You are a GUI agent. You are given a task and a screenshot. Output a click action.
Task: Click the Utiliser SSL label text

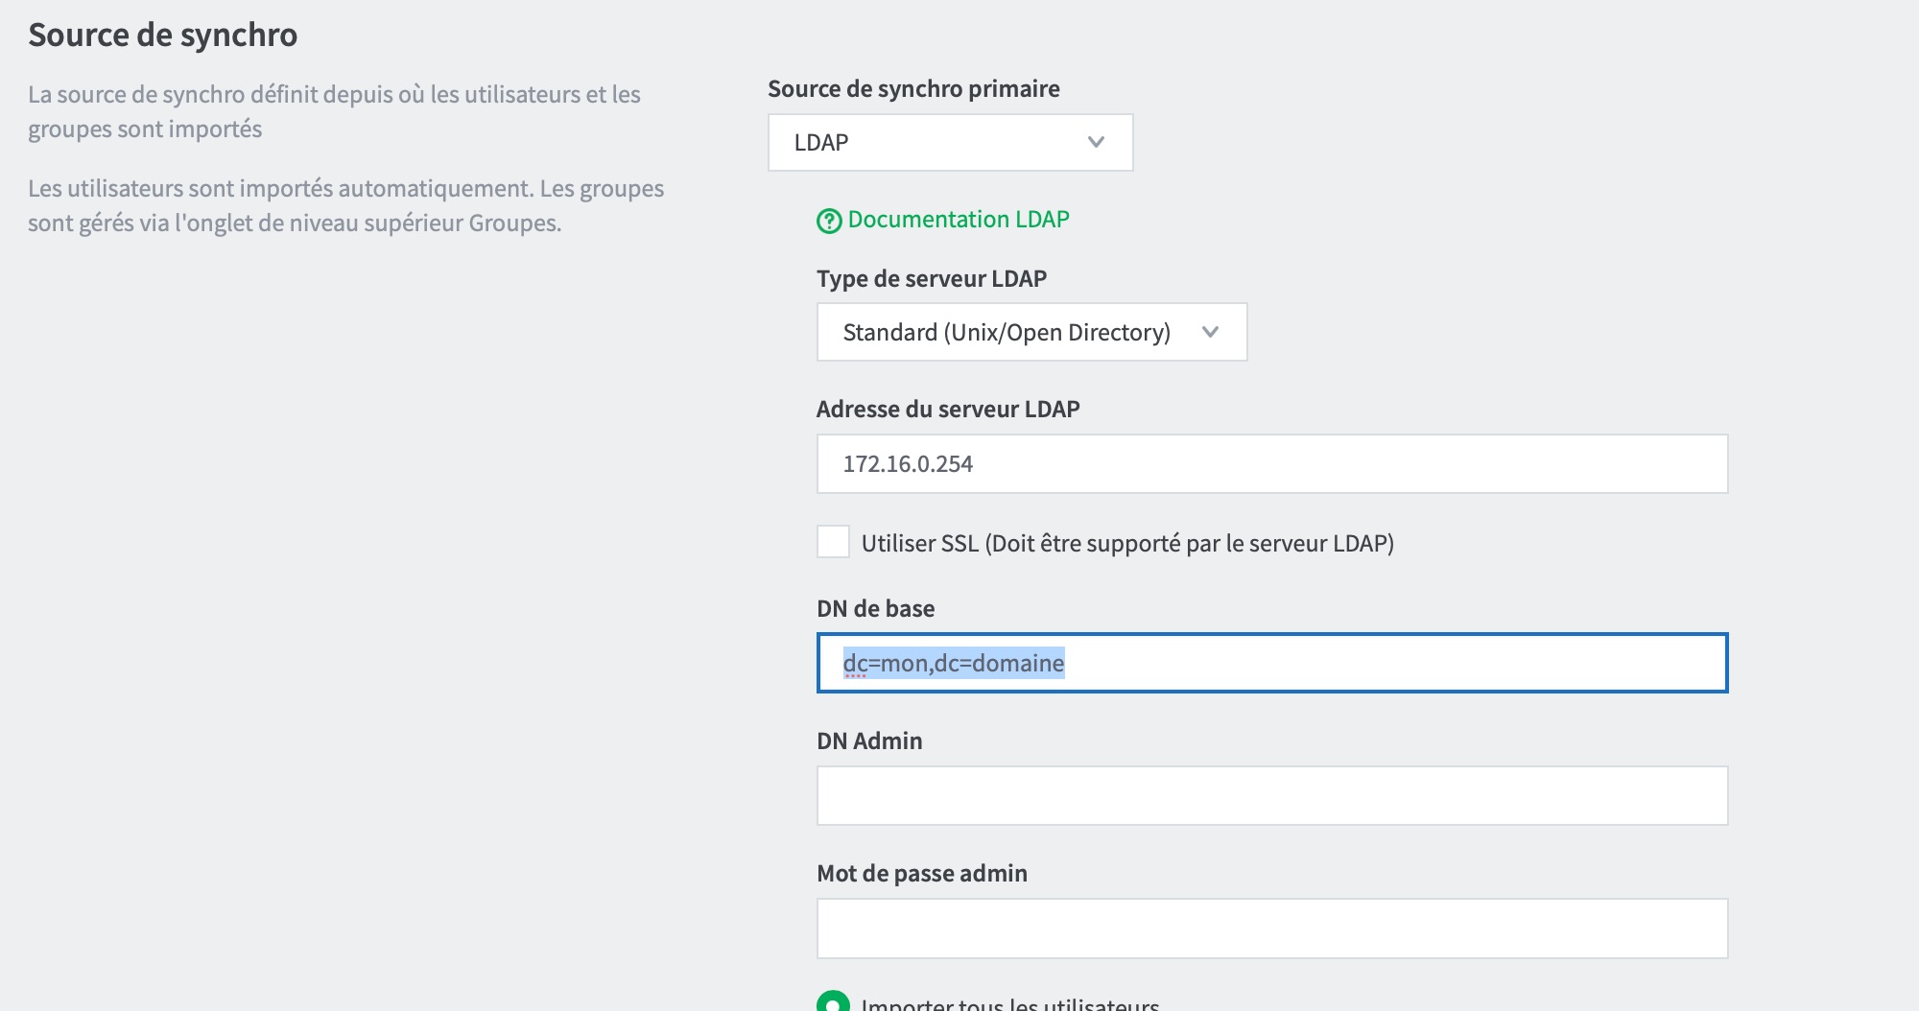[x=1127, y=544]
